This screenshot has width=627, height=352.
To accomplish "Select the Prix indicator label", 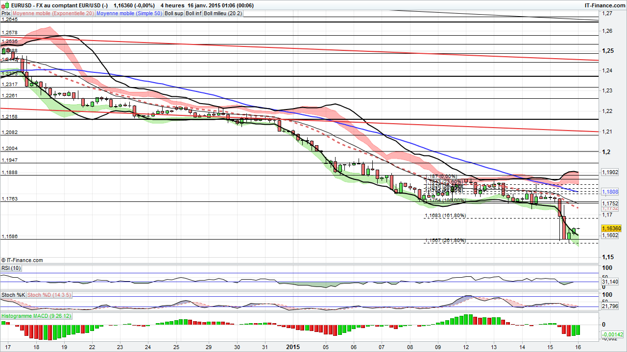I will [x=5, y=13].
